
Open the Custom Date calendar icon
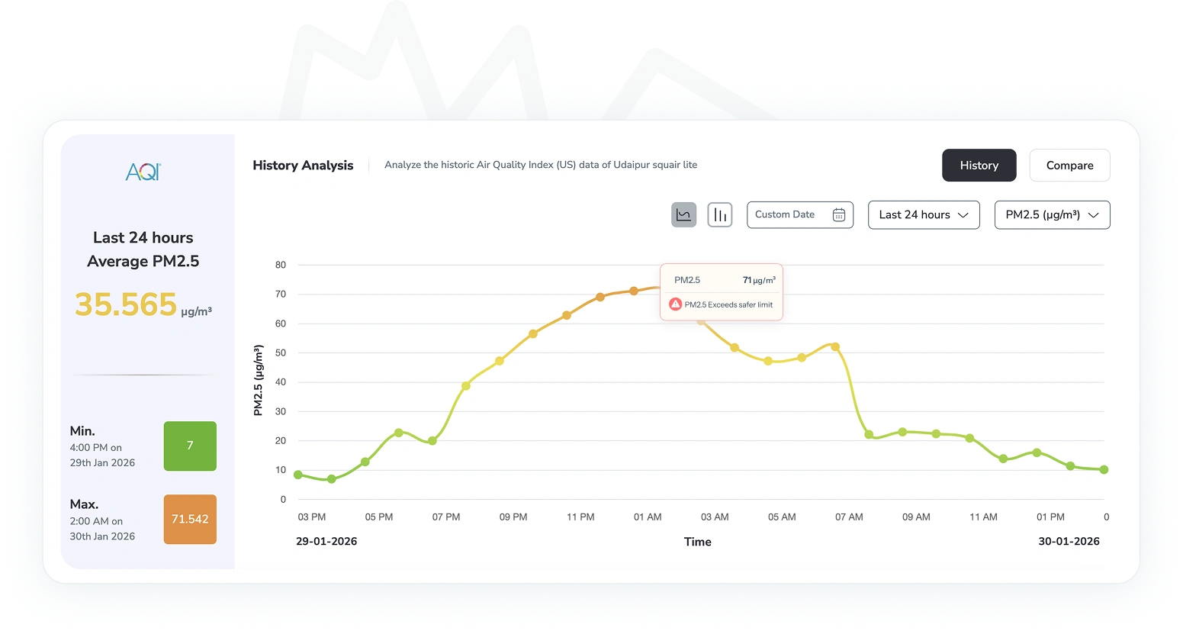pyautogui.click(x=839, y=215)
